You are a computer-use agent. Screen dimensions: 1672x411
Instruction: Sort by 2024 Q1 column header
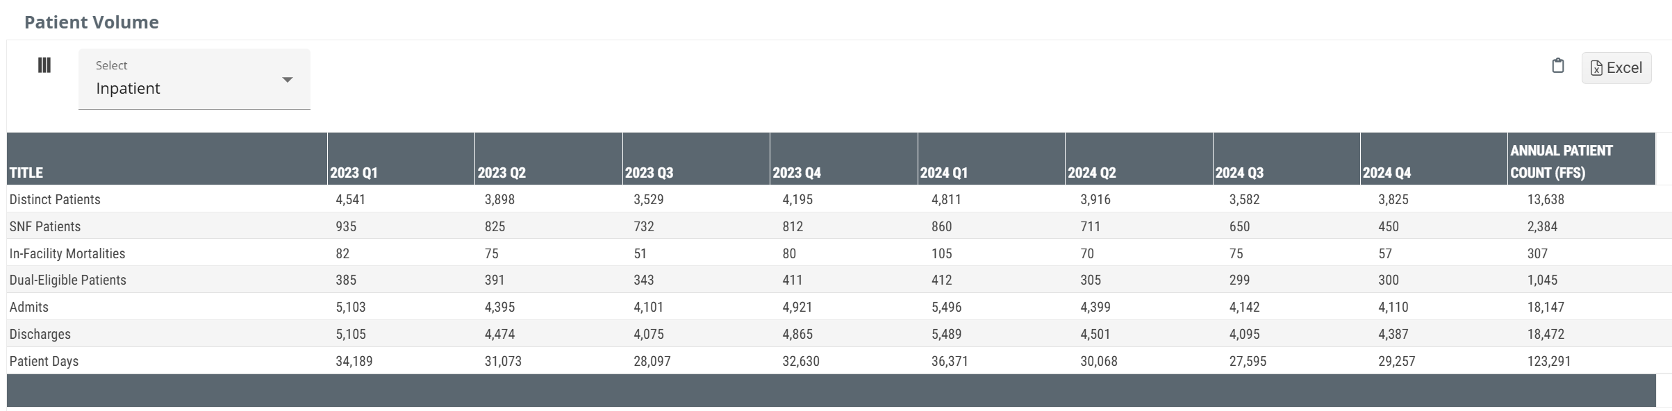coord(944,173)
